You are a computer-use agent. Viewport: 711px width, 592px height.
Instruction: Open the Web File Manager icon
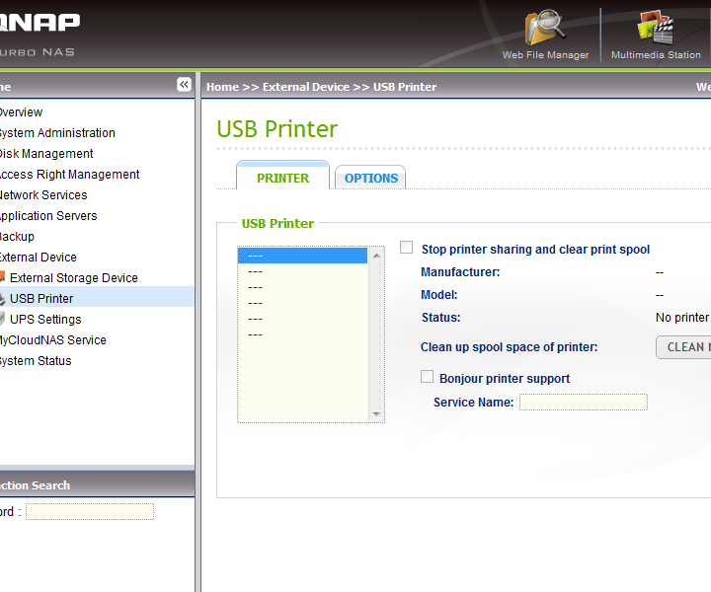(545, 30)
